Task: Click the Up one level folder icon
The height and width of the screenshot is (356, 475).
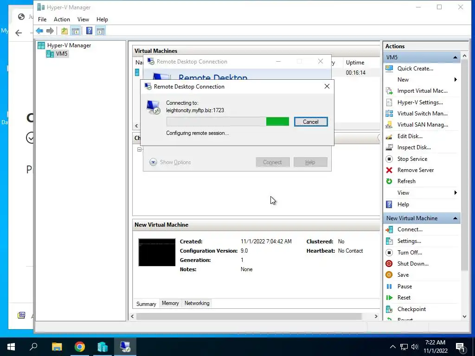Action: click(64, 31)
